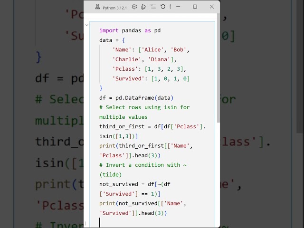
Task: Open the settings gear icon
Action: (134, 7)
